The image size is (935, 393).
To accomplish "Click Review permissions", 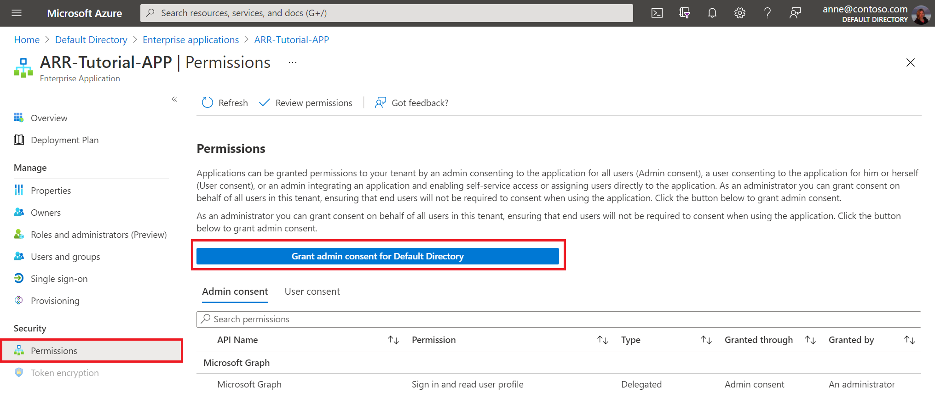I will pyautogui.click(x=314, y=103).
